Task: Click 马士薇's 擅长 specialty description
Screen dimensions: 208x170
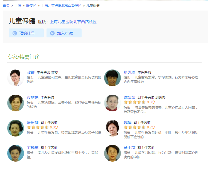Action: (161, 155)
